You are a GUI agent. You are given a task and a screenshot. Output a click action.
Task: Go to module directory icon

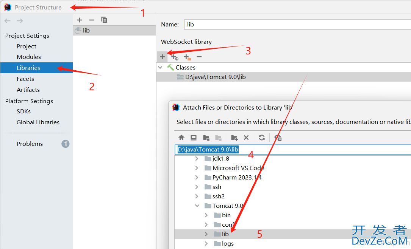tap(218, 138)
